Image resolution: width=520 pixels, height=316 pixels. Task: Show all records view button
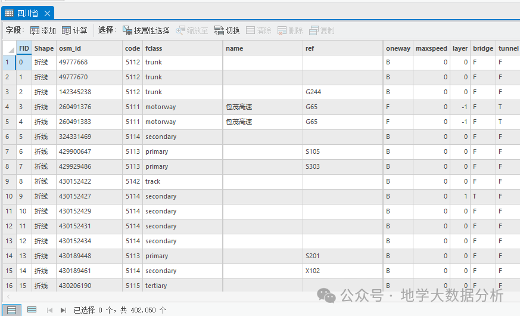pyautogui.click(x=11, y=311)
